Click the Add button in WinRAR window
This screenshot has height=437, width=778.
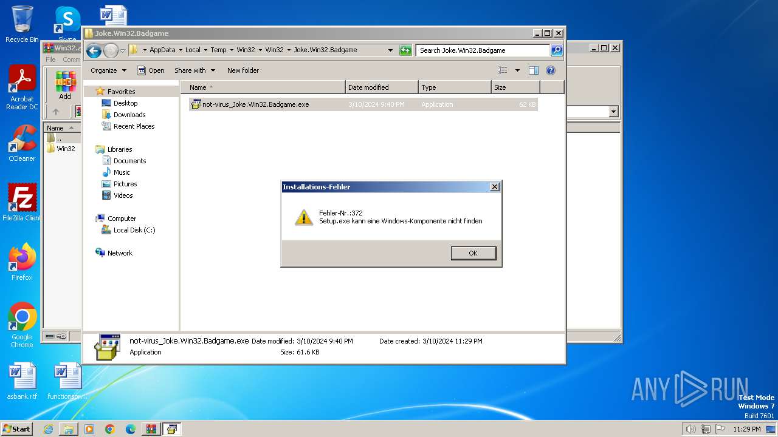(x=65, y=86)
